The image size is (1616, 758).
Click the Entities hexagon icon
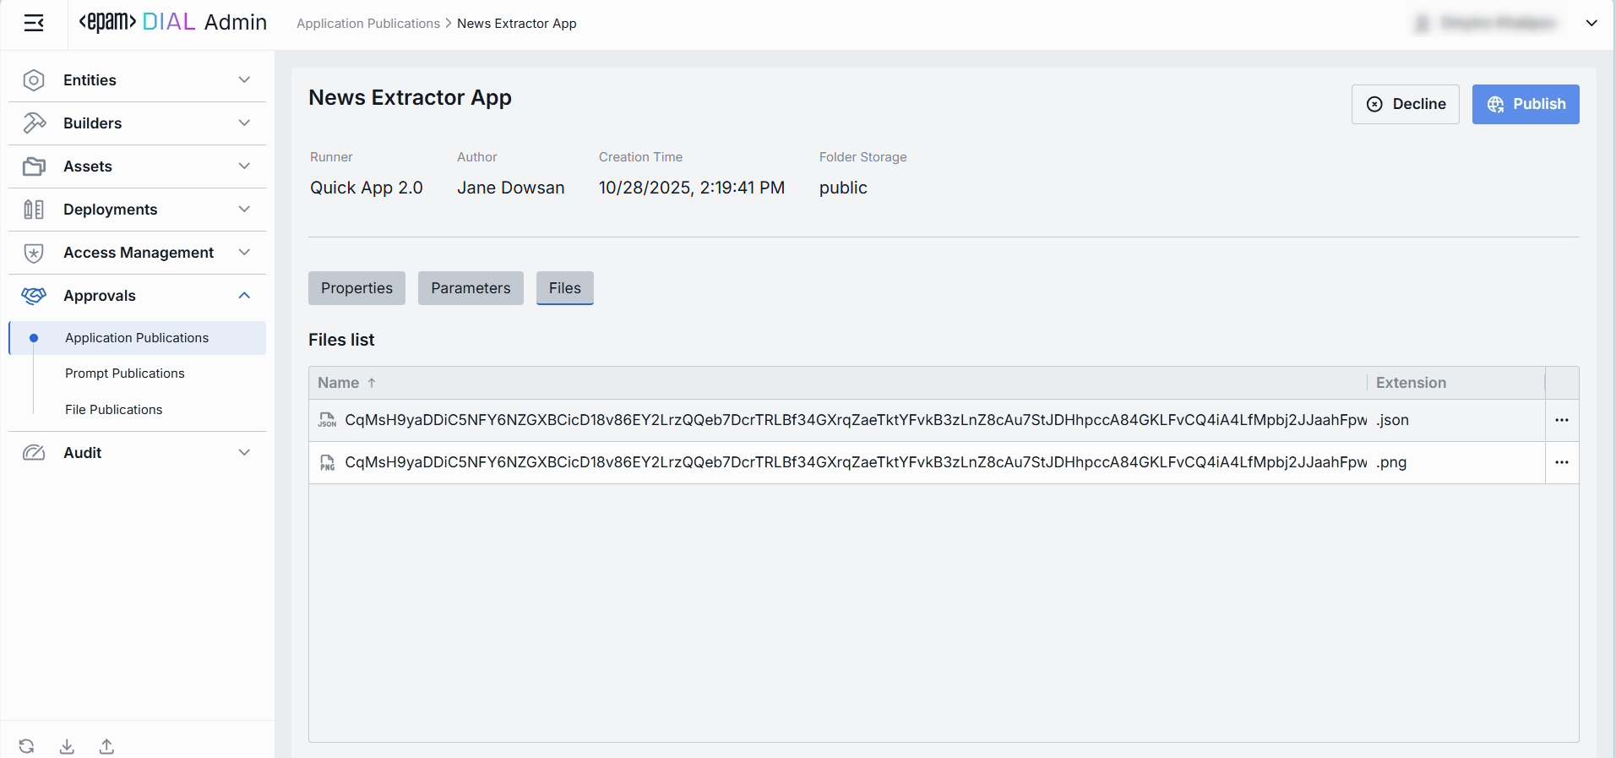tap(34, 80)
